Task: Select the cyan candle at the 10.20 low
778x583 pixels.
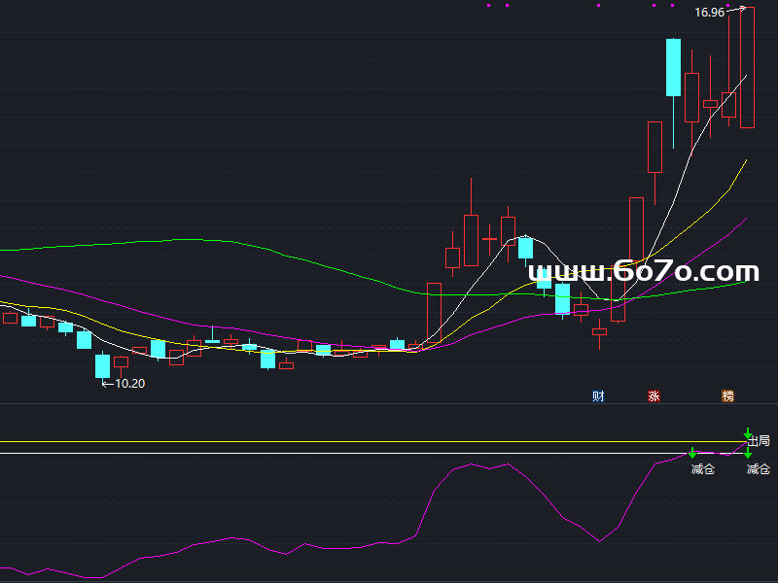Action: tap(103, 366)
